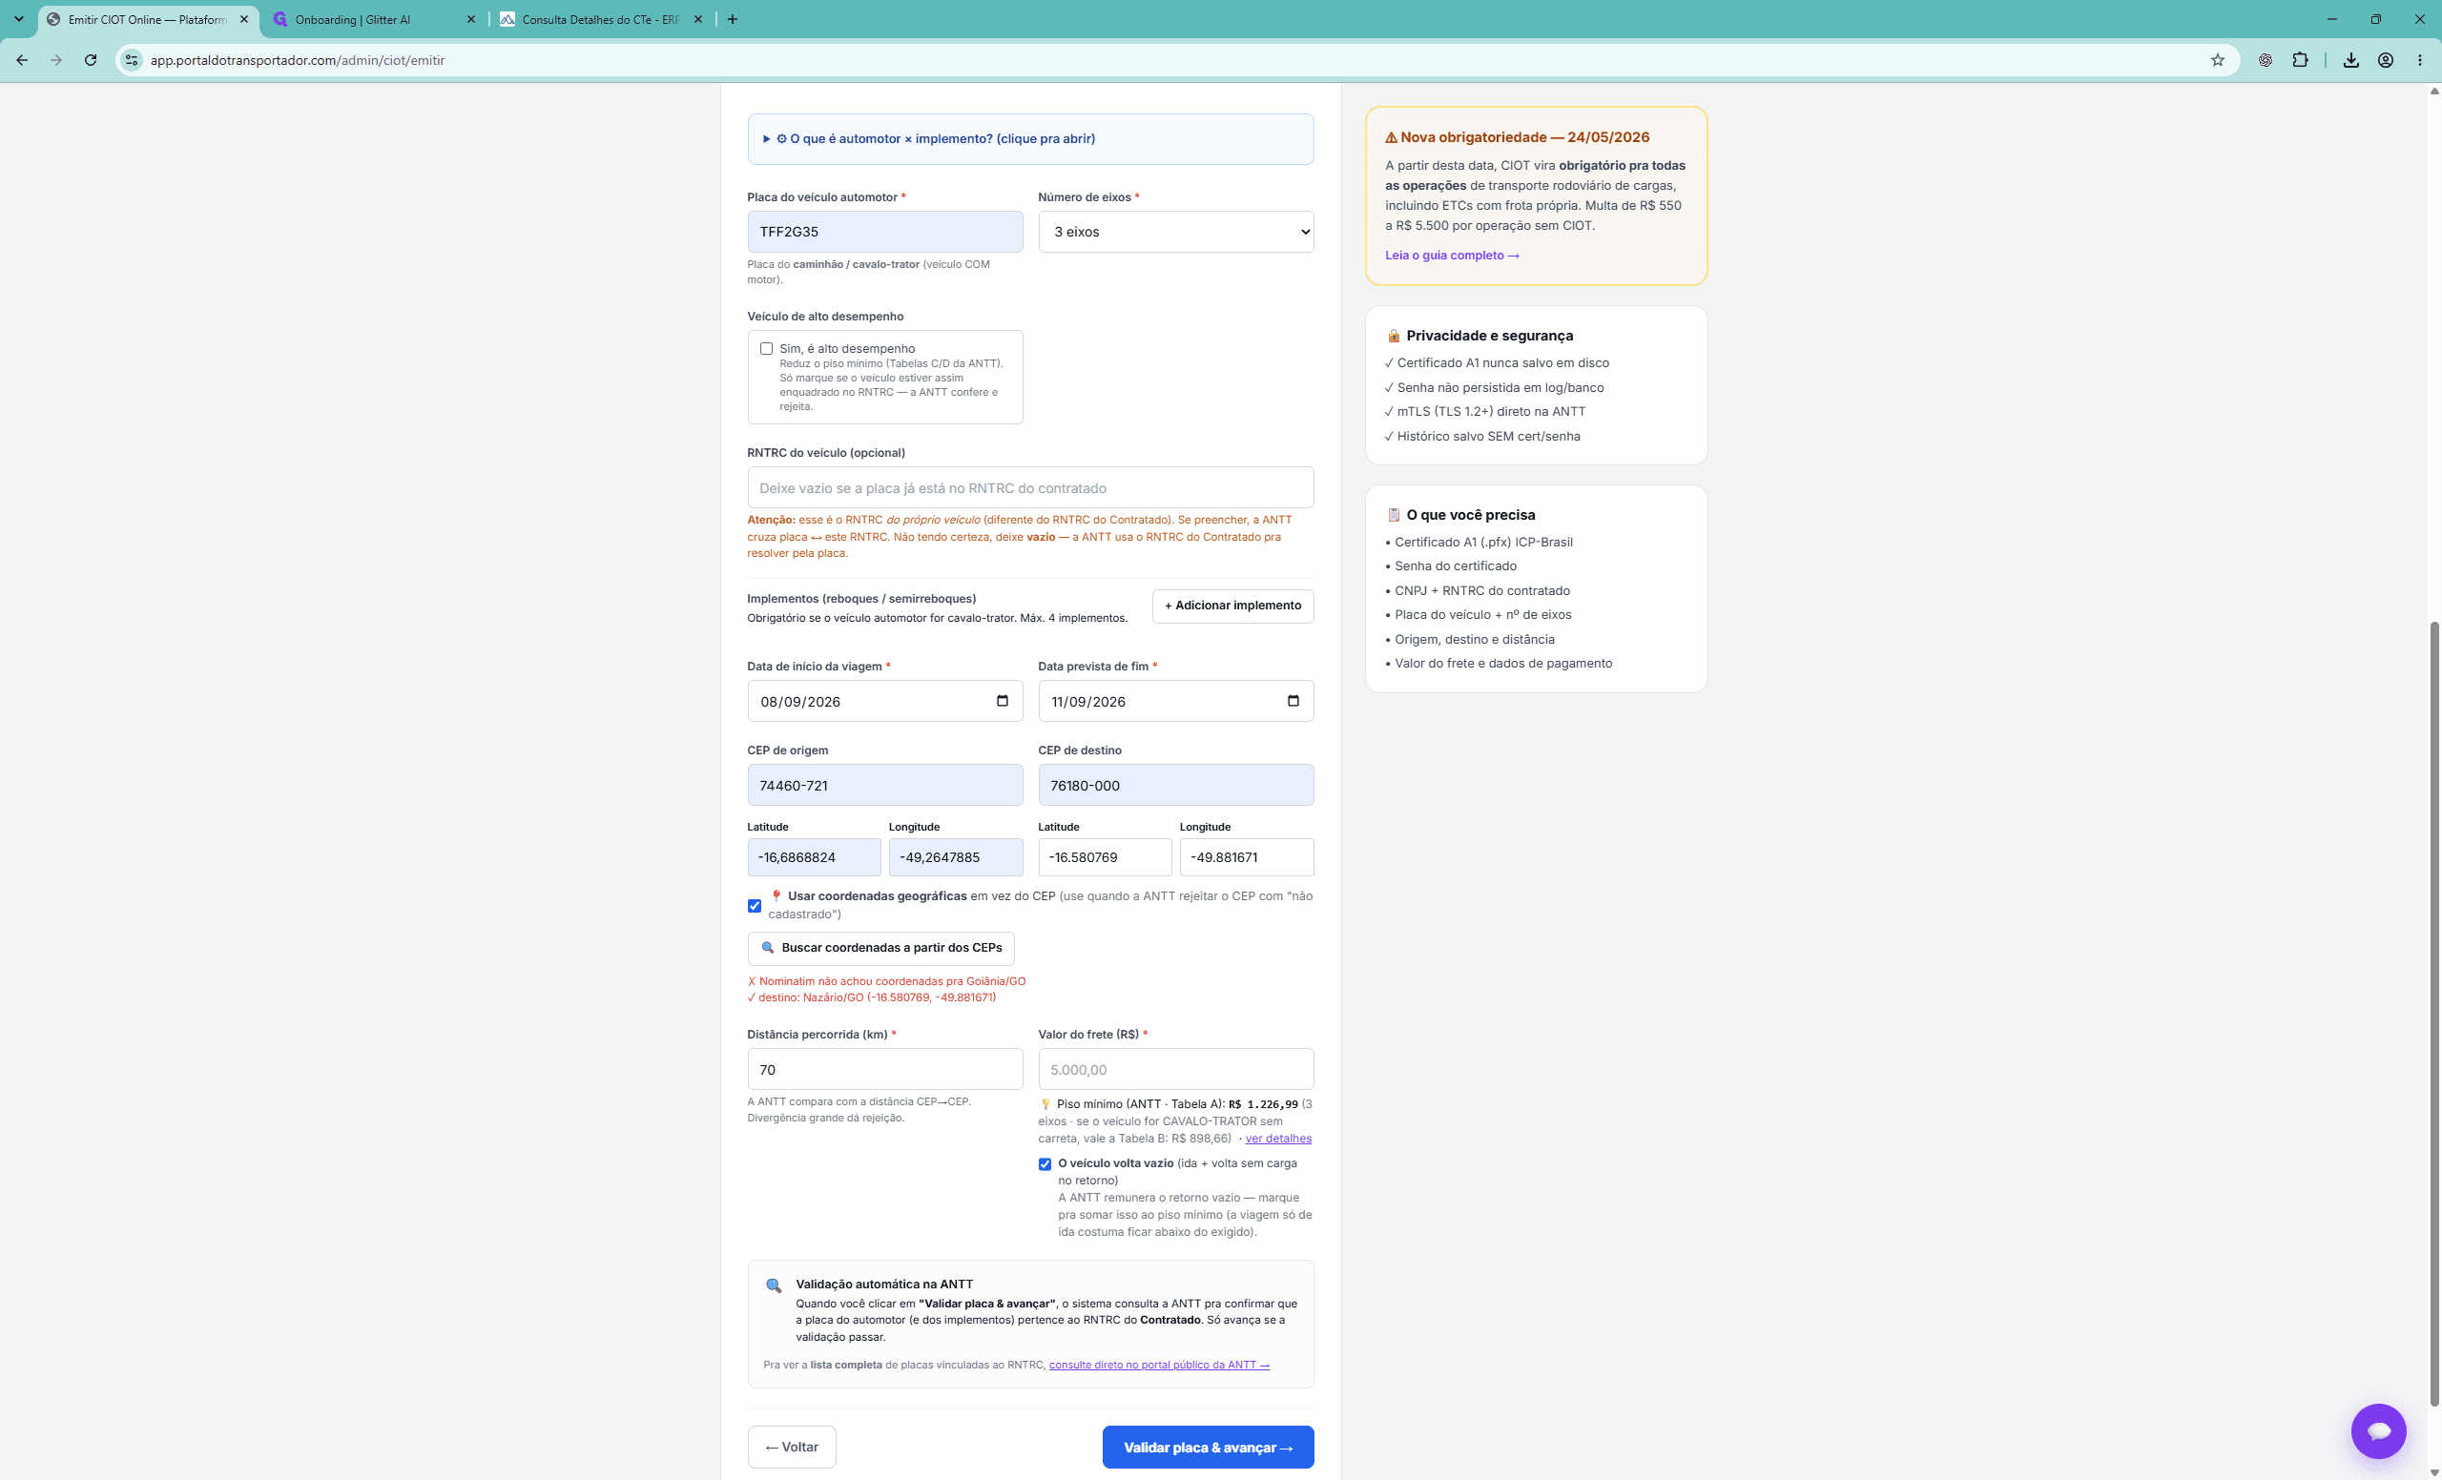Switch to Consulta Detalhes do CTe tab
The image size is (2442, 1480).
pyautogui.click(x=603, y=19)
